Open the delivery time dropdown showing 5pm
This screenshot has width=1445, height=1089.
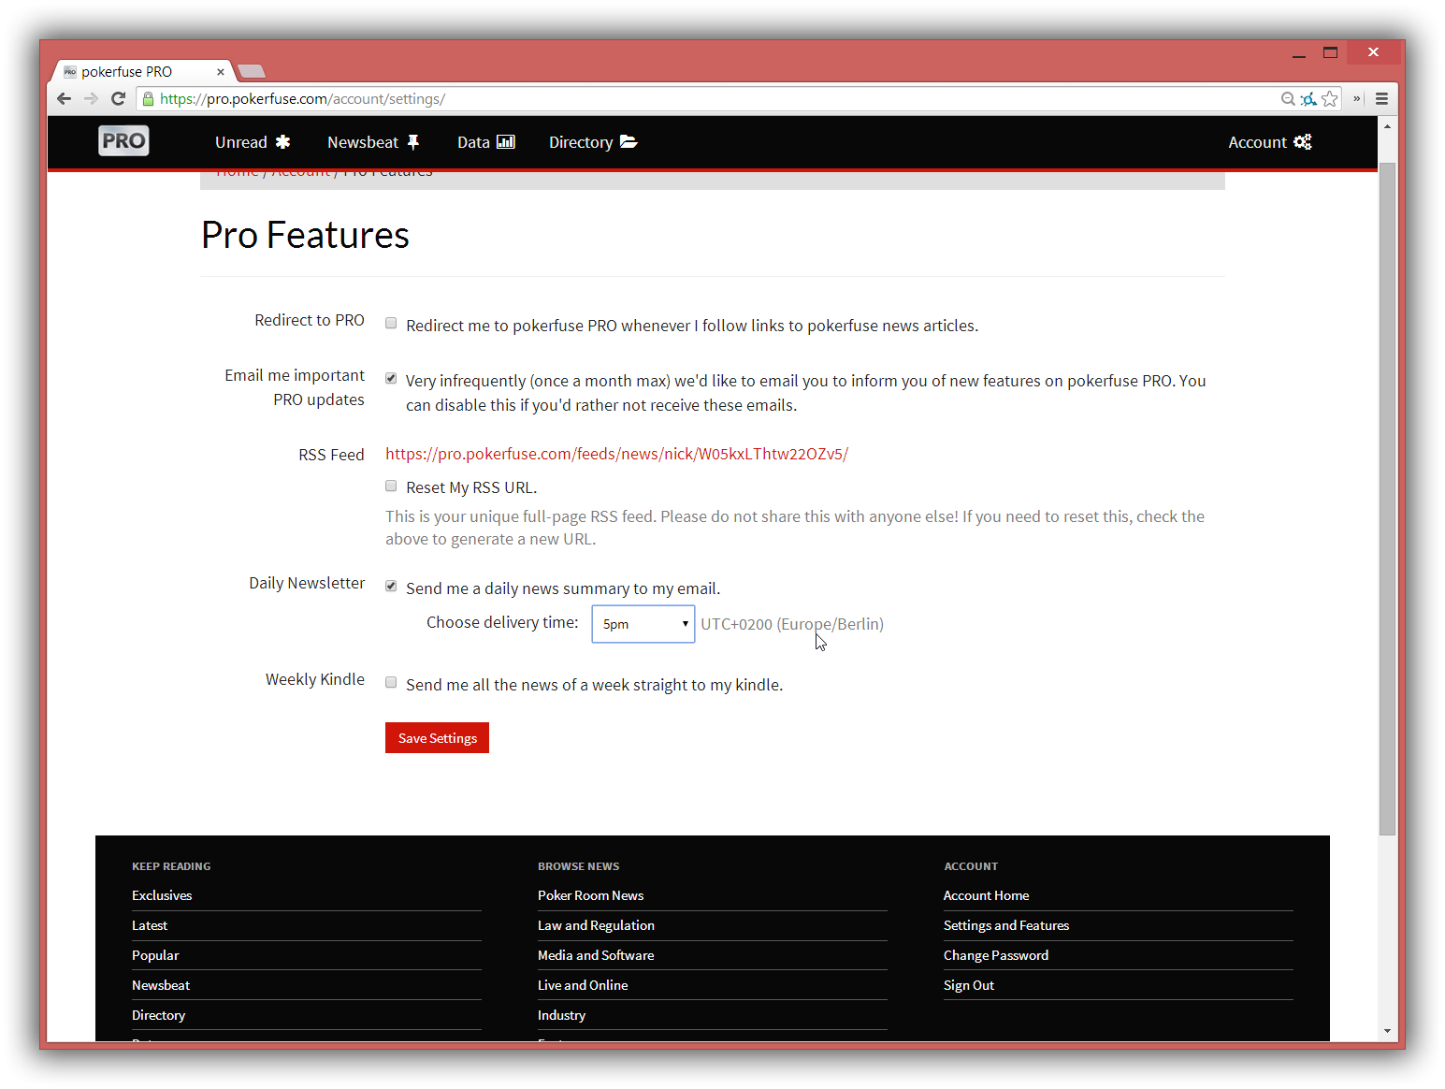click(x=643, y=624)
